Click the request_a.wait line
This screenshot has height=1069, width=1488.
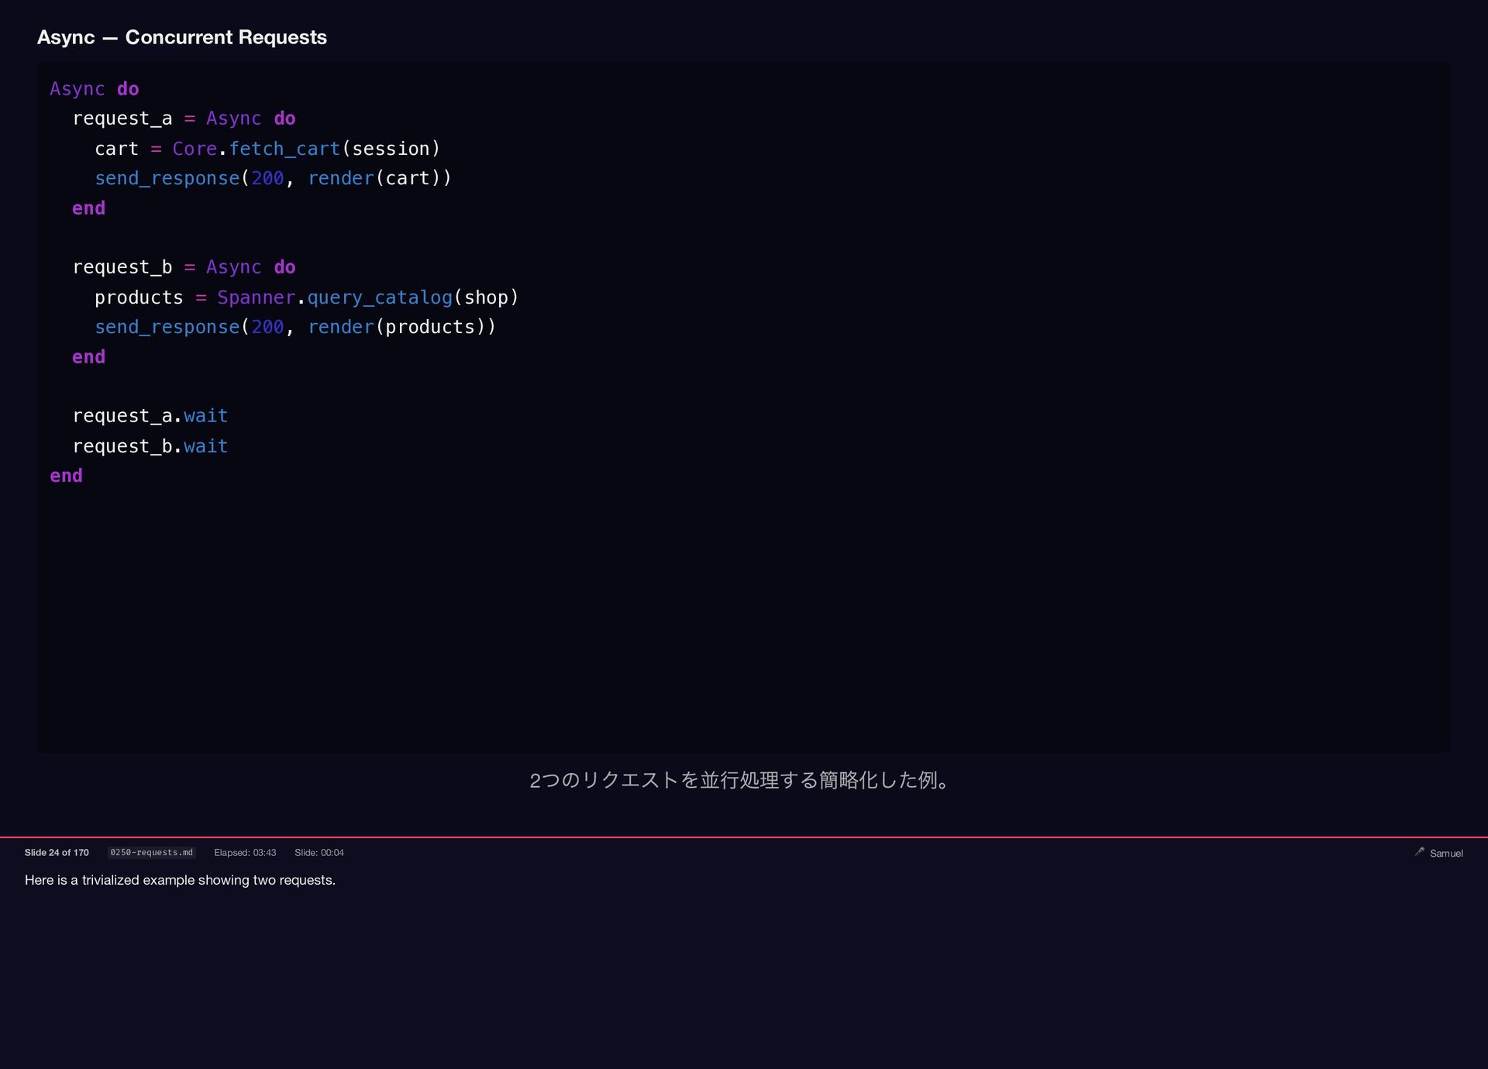point(150,416)
